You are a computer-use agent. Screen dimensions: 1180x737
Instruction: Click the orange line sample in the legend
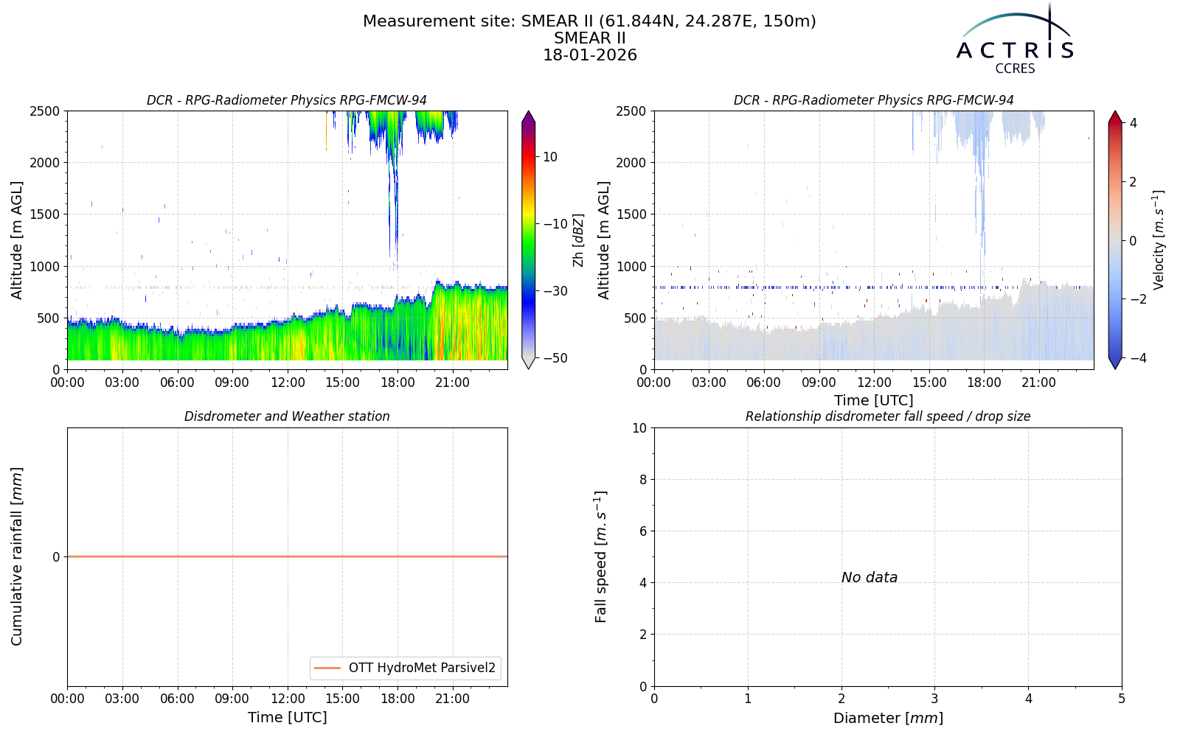click(327, 668)
